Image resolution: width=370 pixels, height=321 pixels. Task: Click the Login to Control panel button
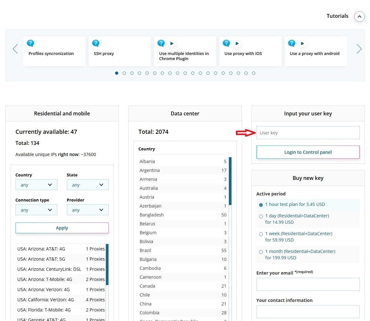click(x=308, y=152)
